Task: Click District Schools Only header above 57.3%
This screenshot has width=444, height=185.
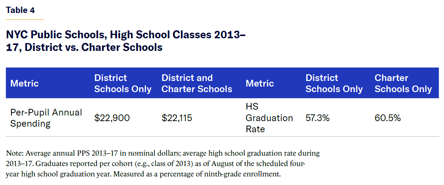Action: pos(334,83)
